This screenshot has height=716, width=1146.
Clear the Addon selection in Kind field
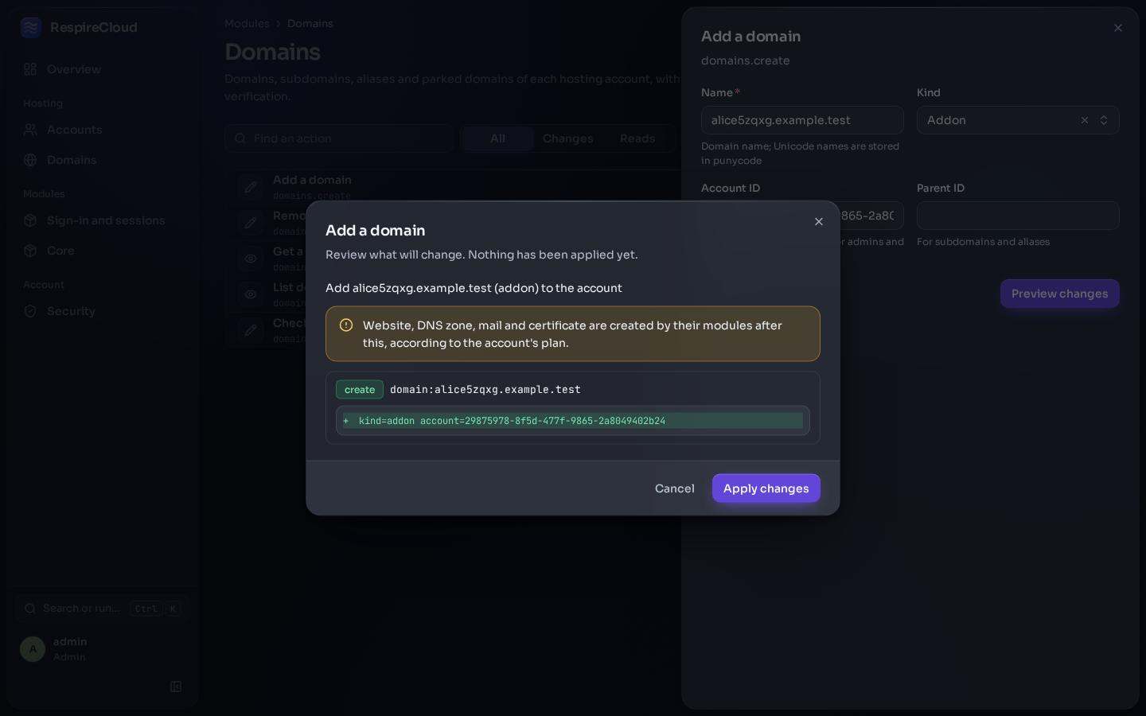(1084, 120)
